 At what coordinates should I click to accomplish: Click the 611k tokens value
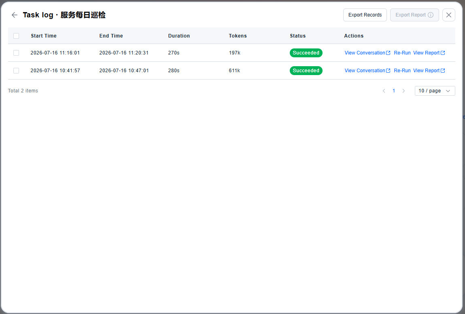[234, 71]
